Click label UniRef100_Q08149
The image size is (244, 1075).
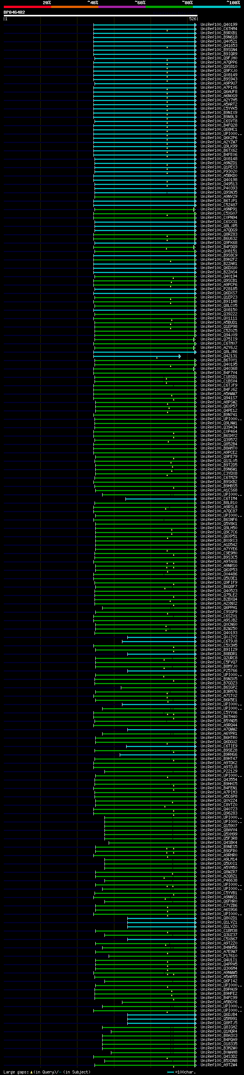[219, 75]
